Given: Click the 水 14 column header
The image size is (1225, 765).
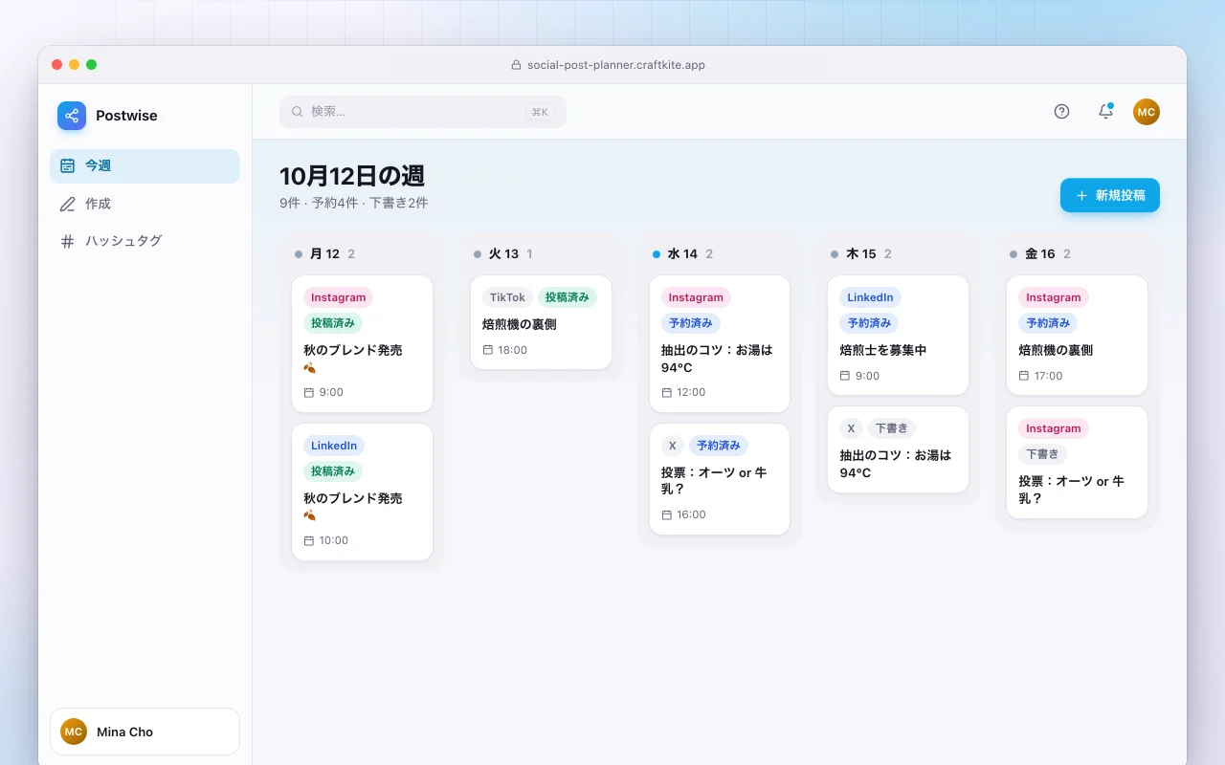Looking at the screenshot, I should pos(682,254).
